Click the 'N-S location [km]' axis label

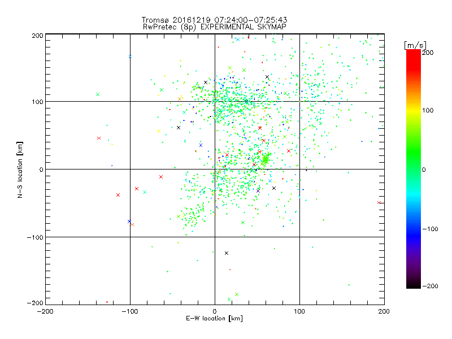[20, 169]
